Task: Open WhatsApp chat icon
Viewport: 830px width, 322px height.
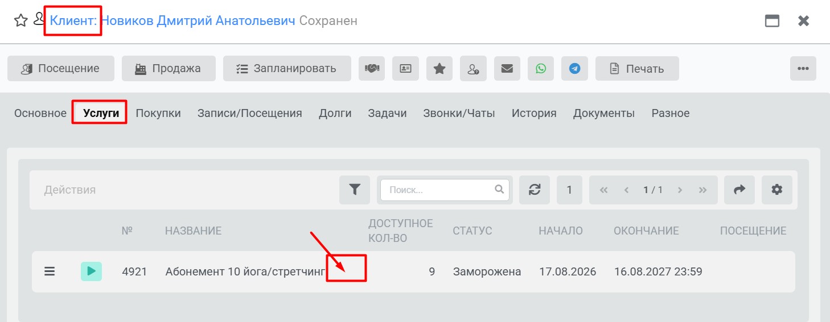Action: pos(541,69)
